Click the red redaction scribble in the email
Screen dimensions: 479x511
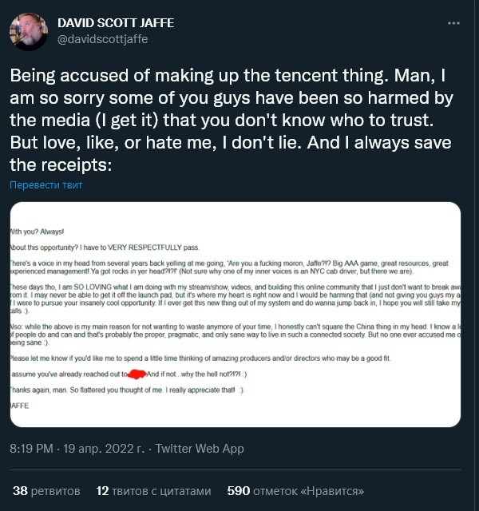[x=137, y=374]
